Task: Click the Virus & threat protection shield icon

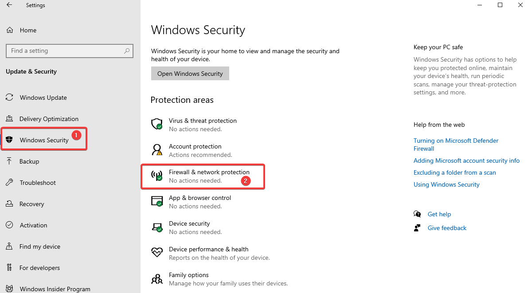Action: click(x=157, y=124)
